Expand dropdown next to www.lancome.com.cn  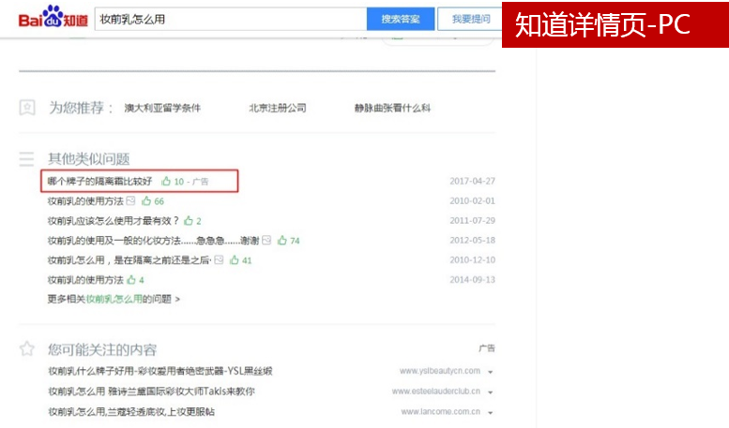(491, 413)
